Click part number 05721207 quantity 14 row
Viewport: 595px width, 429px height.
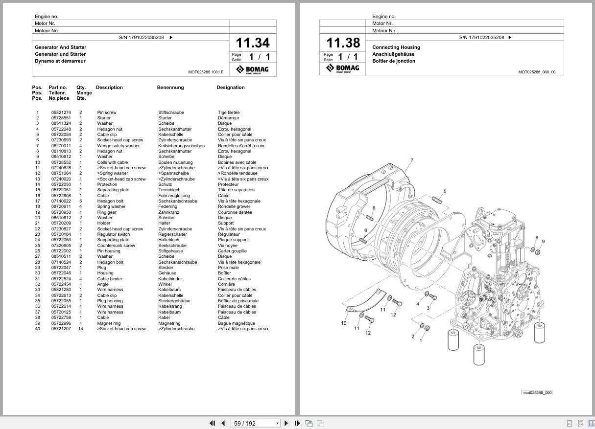click(152, 329)
